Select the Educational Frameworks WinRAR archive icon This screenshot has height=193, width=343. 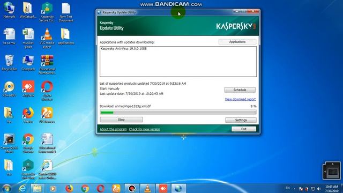click(47, 64)
